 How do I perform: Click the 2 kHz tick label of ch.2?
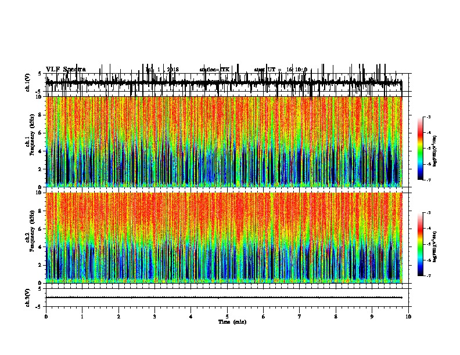coord(41,265)
